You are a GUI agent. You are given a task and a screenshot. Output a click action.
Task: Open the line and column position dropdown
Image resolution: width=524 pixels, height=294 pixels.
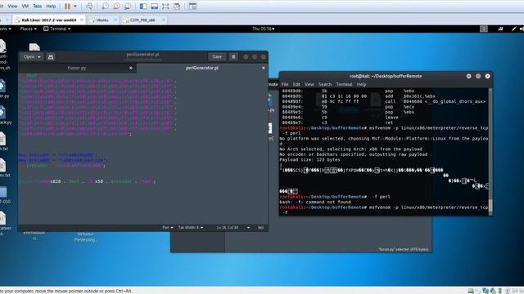pyautogui.click(x=233, y=228)
